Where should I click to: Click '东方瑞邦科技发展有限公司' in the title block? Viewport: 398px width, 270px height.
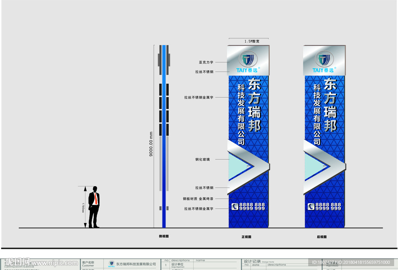pos(136,264)
